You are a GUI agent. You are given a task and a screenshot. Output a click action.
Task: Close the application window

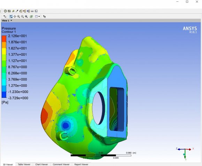(x=197, y=2)
